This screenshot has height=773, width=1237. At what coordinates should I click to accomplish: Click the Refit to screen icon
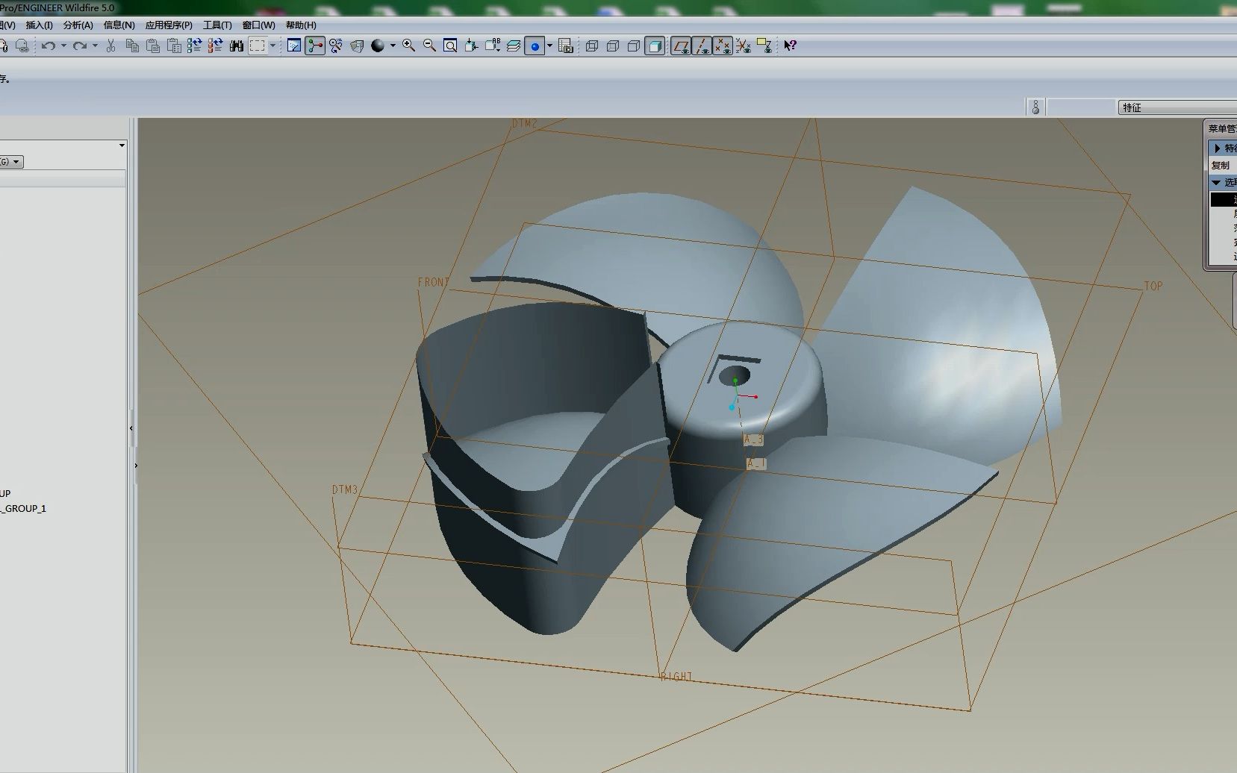(450, 46)
